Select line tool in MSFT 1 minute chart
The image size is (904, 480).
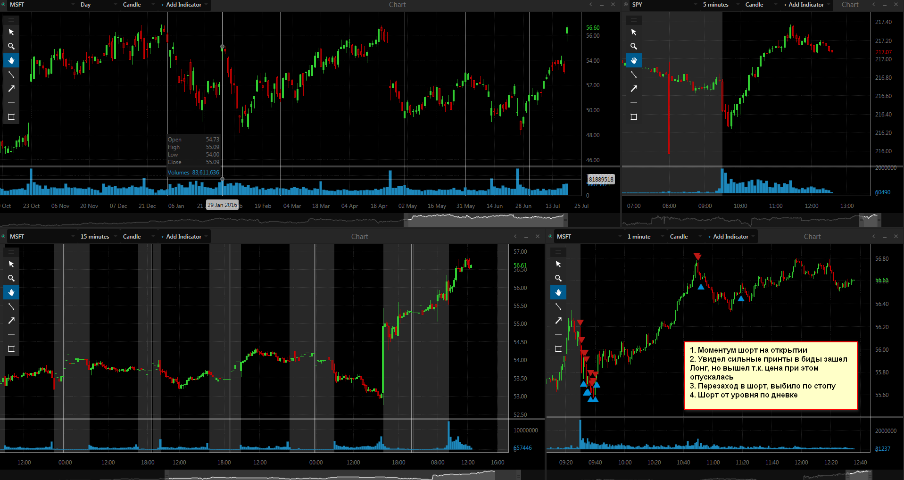point(558,306)
